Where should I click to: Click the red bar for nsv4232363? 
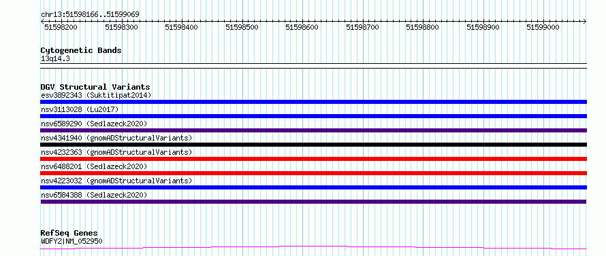click(x=313, y=159)
